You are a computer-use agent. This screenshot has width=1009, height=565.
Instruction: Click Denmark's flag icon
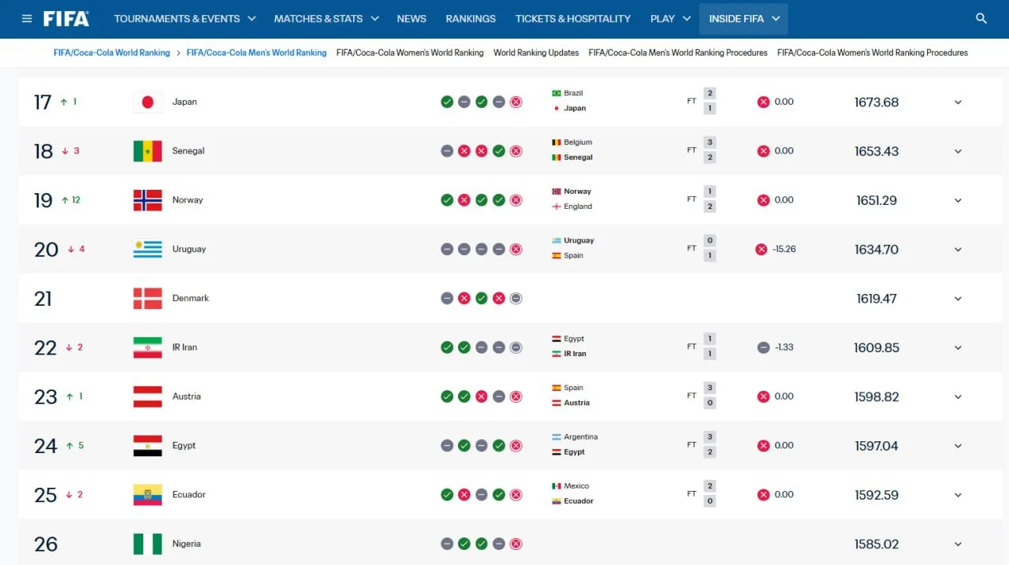pos(147,298)
